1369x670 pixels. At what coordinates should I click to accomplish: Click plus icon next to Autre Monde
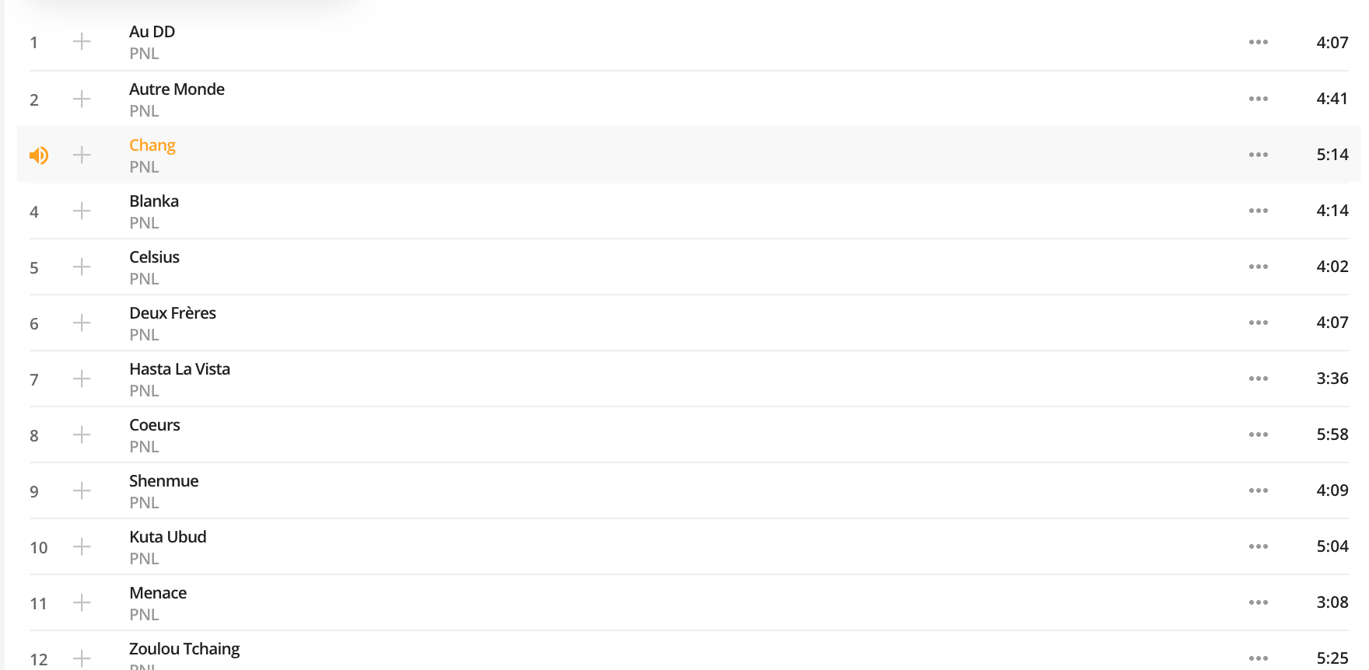82,99
